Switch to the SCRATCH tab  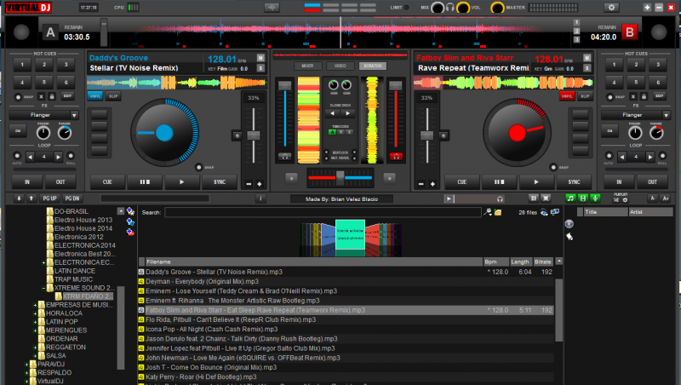point(373,66)
